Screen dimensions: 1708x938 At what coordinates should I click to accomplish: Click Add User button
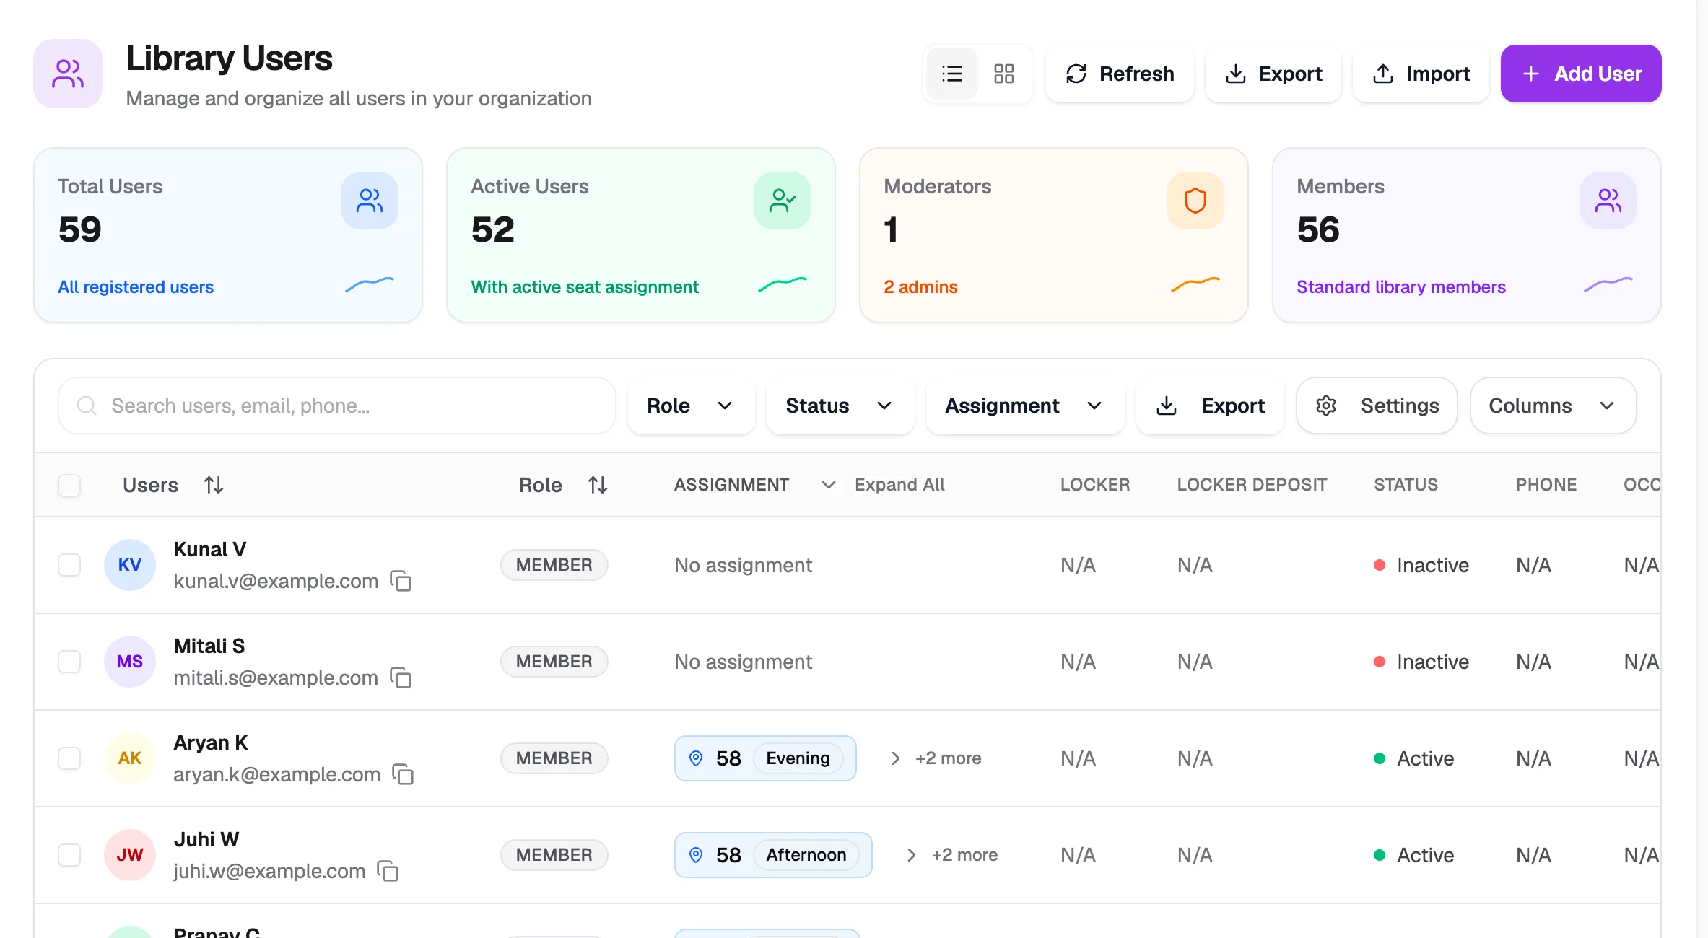click(x=1581, y=74)
